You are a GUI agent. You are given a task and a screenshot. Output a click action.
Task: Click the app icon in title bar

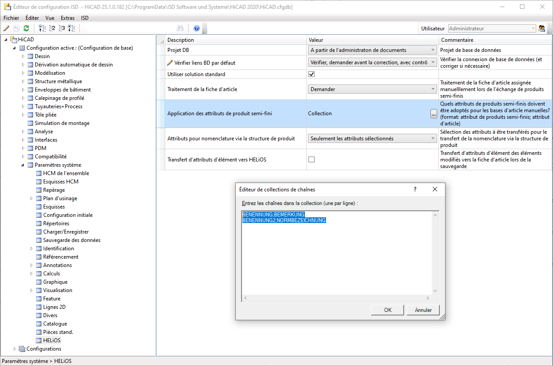tap(7, 7)
